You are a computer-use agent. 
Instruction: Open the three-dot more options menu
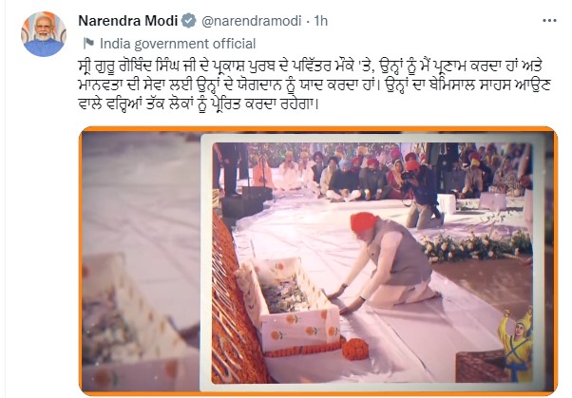click(x=549, y=21)
